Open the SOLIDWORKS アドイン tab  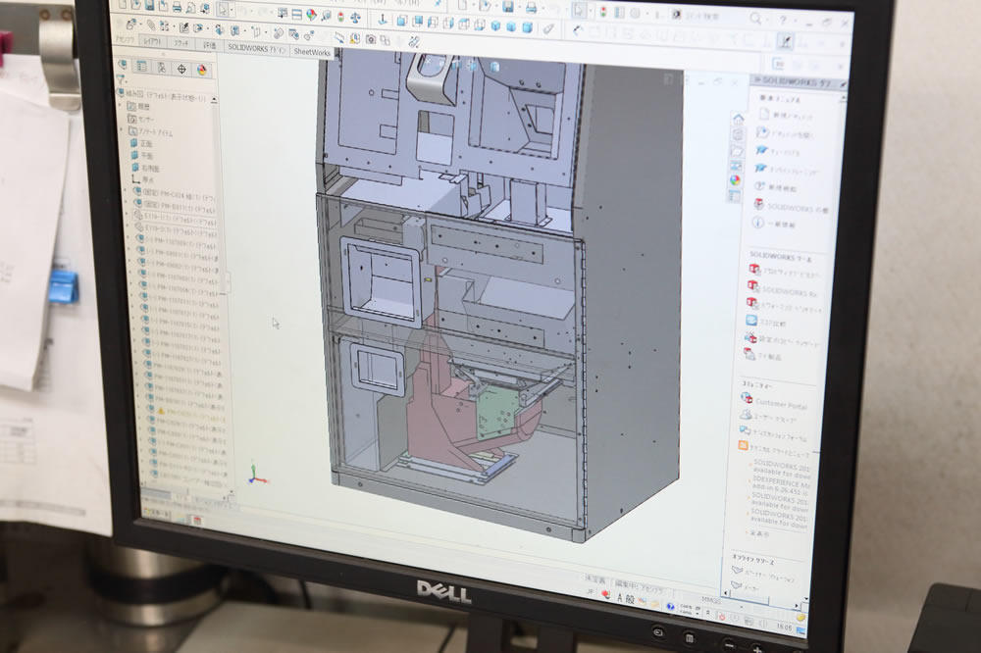click(256, 48)
